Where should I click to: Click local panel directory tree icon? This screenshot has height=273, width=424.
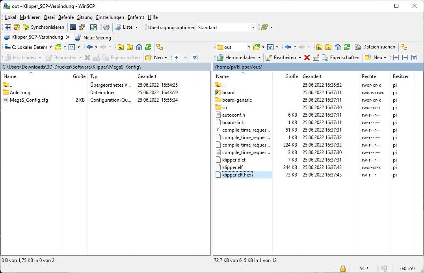pyautogui.click(x=160, y=47)
